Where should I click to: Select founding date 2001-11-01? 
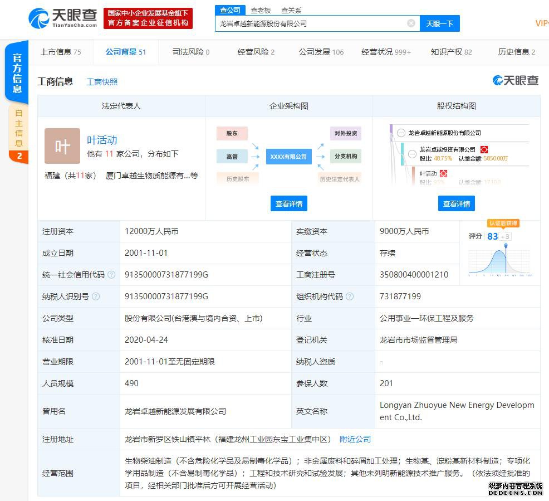pos(146,253)
